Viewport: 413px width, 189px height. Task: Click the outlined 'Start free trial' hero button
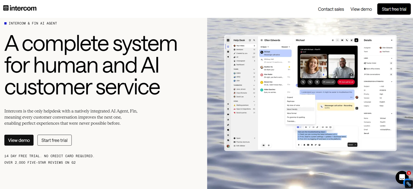pos(54,140)
